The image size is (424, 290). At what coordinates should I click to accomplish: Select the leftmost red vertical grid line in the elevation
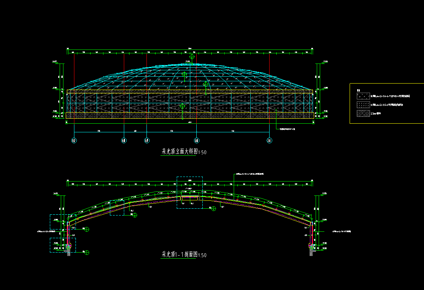point(74,76)
